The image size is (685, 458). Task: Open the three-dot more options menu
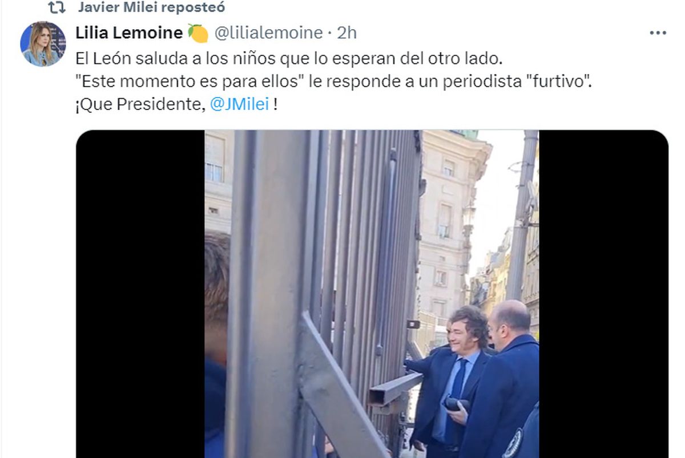658,33
